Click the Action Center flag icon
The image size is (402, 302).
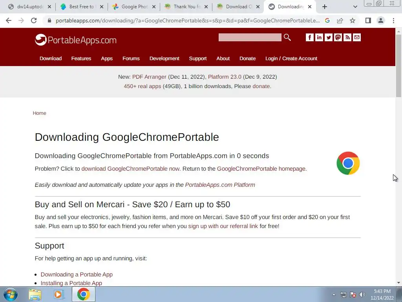353,295
